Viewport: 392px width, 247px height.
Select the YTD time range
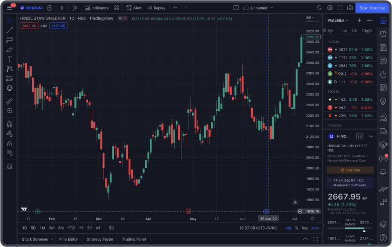click(x=71, y=228)
